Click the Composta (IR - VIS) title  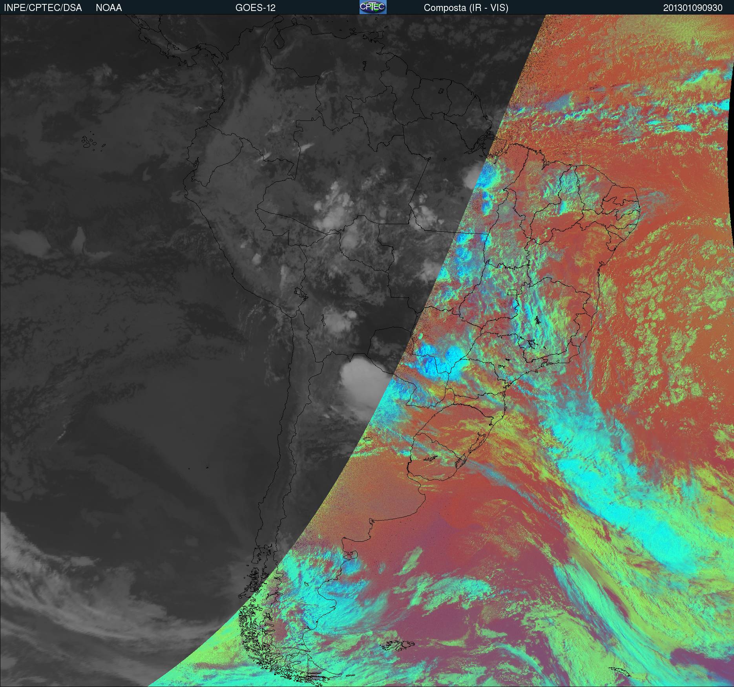tap(466, 8)
